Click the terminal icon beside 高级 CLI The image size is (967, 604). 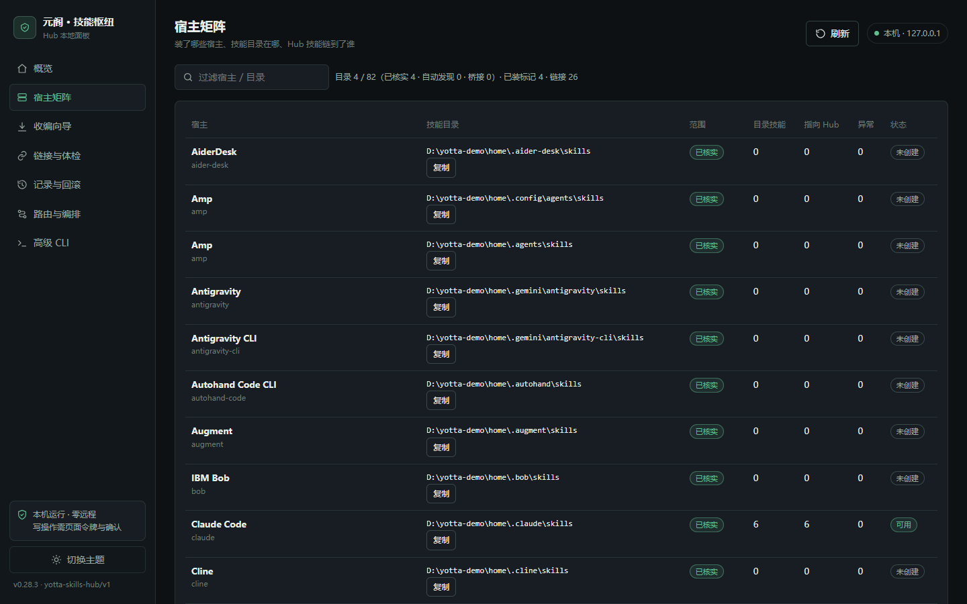point(22,243)
